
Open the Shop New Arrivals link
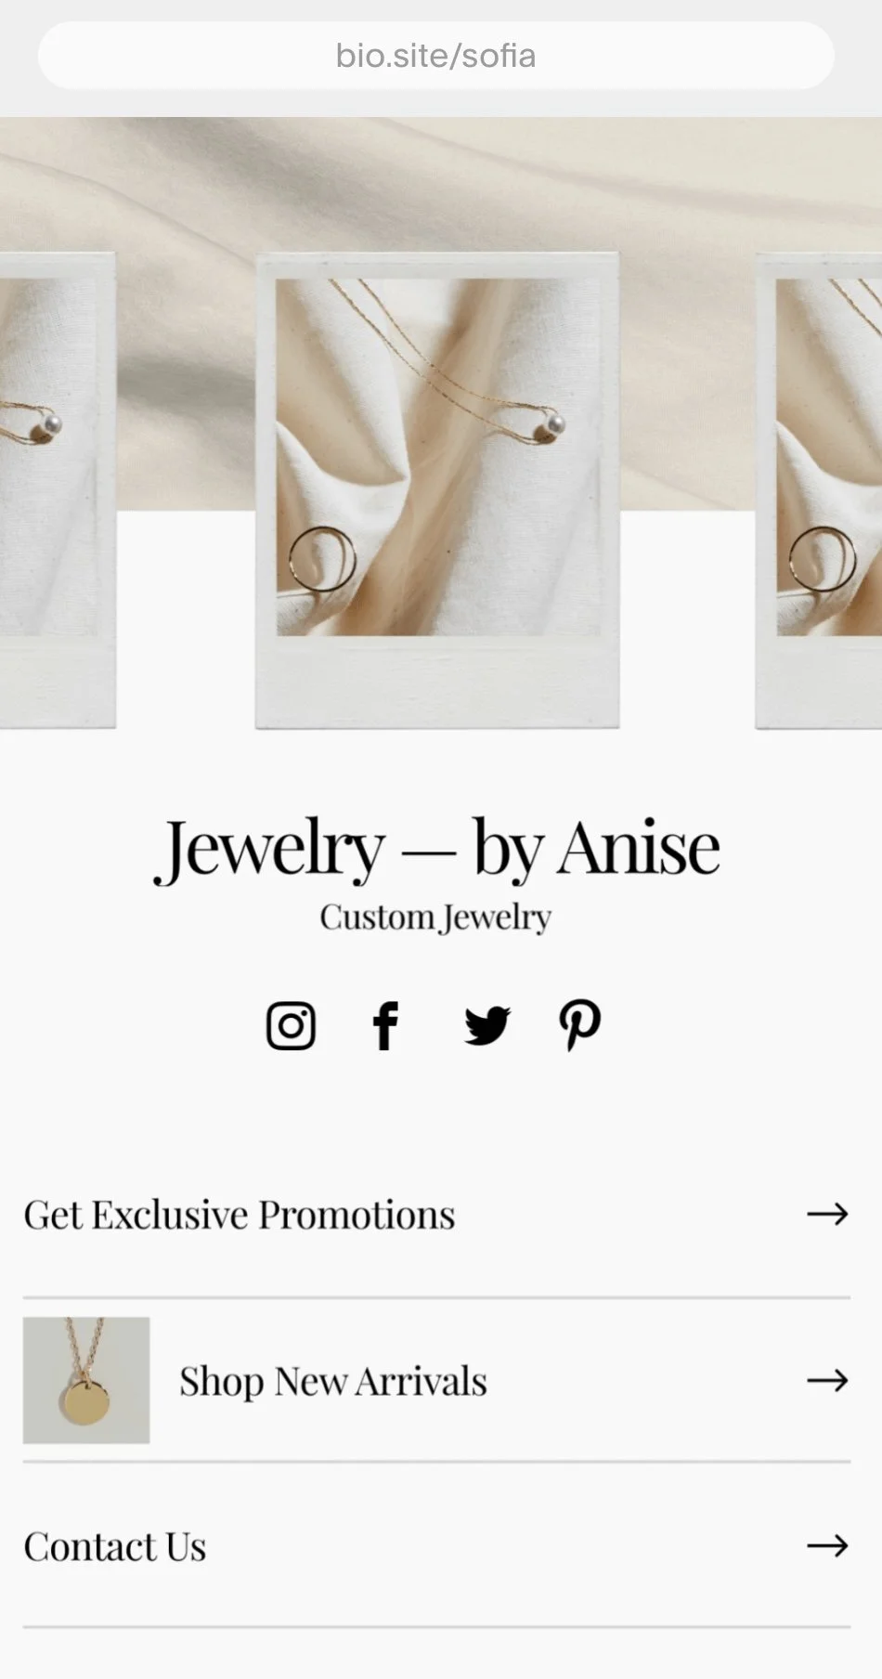436,1380
